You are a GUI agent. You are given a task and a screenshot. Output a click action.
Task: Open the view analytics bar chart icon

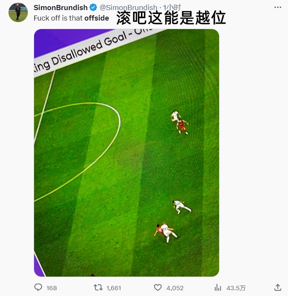point(218,288)
